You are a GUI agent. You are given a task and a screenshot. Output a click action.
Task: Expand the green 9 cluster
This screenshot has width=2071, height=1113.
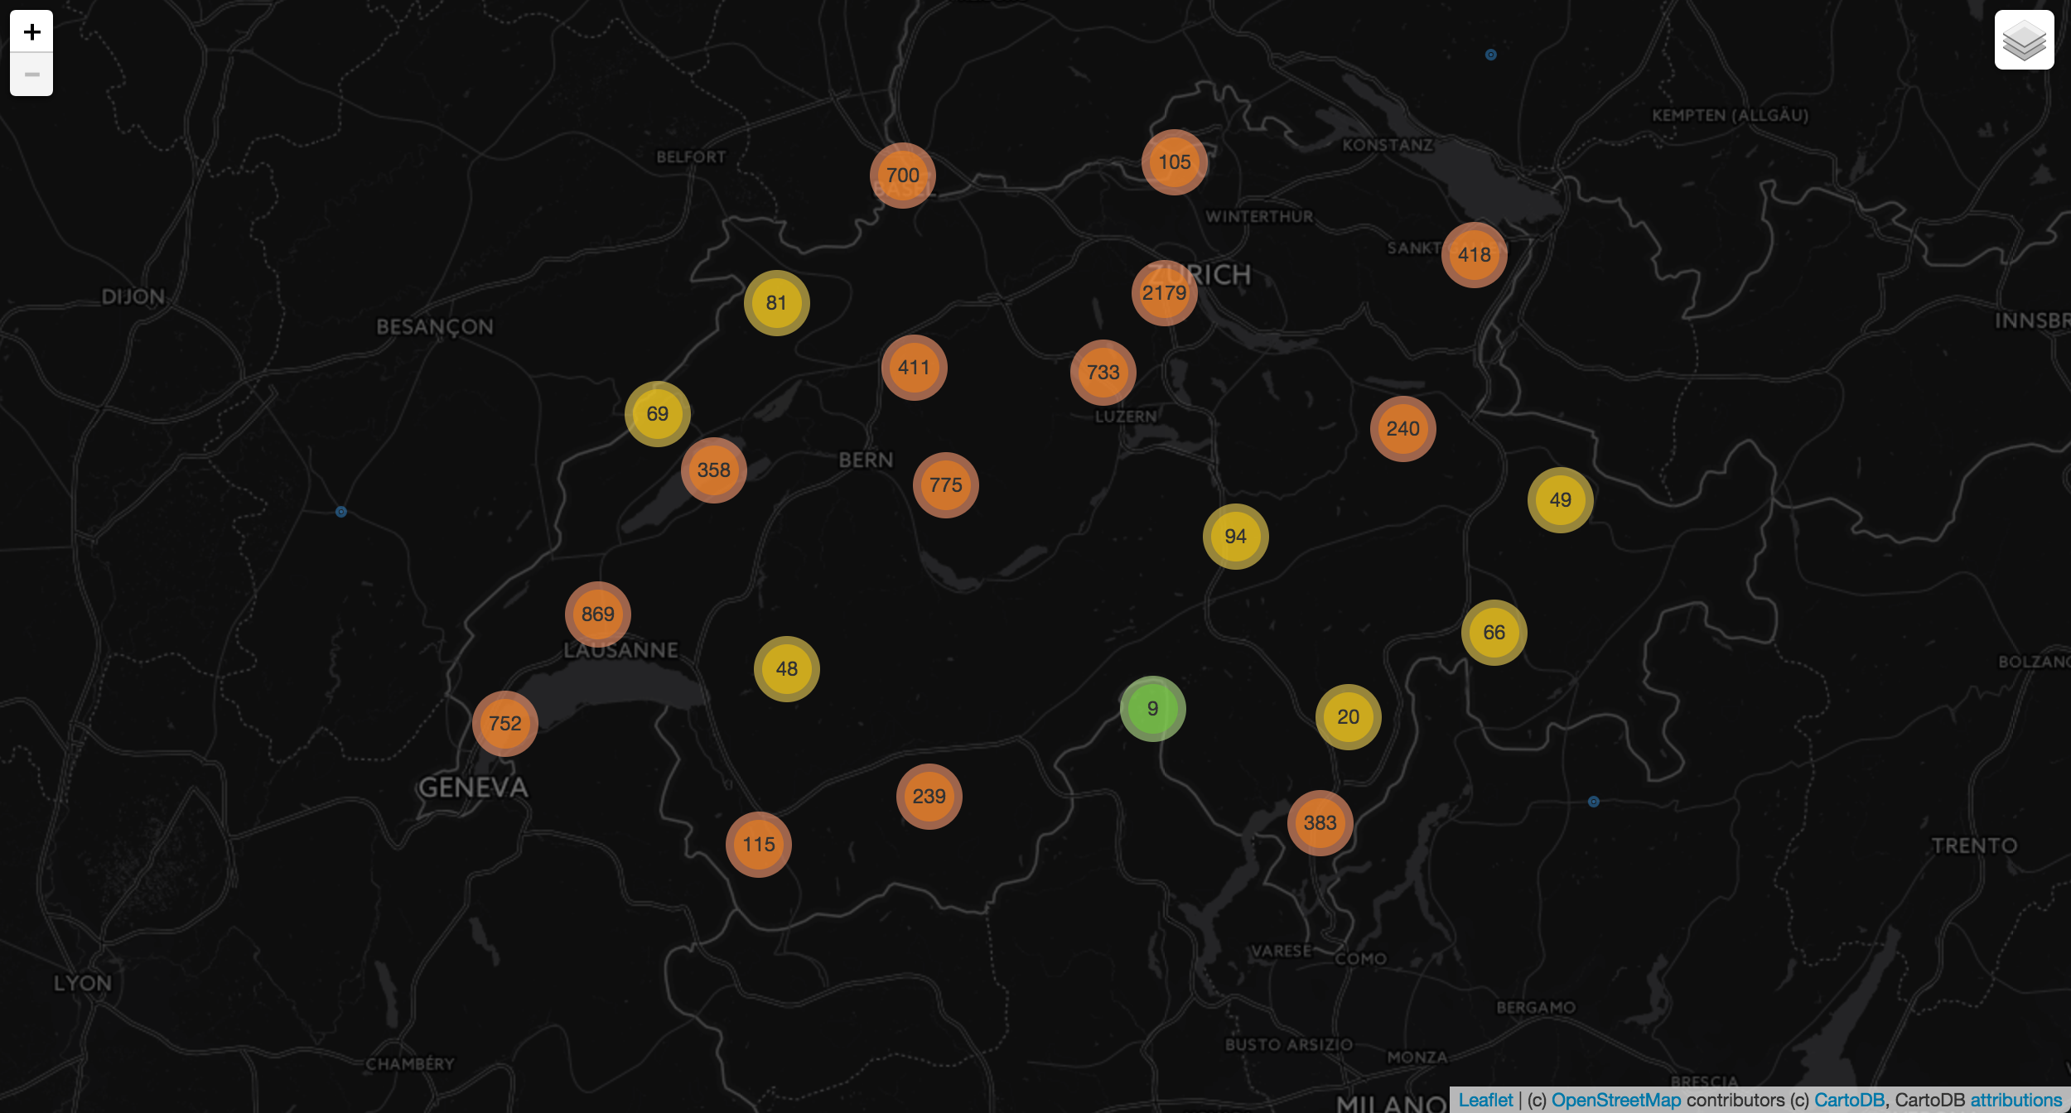pos(1152,708)
